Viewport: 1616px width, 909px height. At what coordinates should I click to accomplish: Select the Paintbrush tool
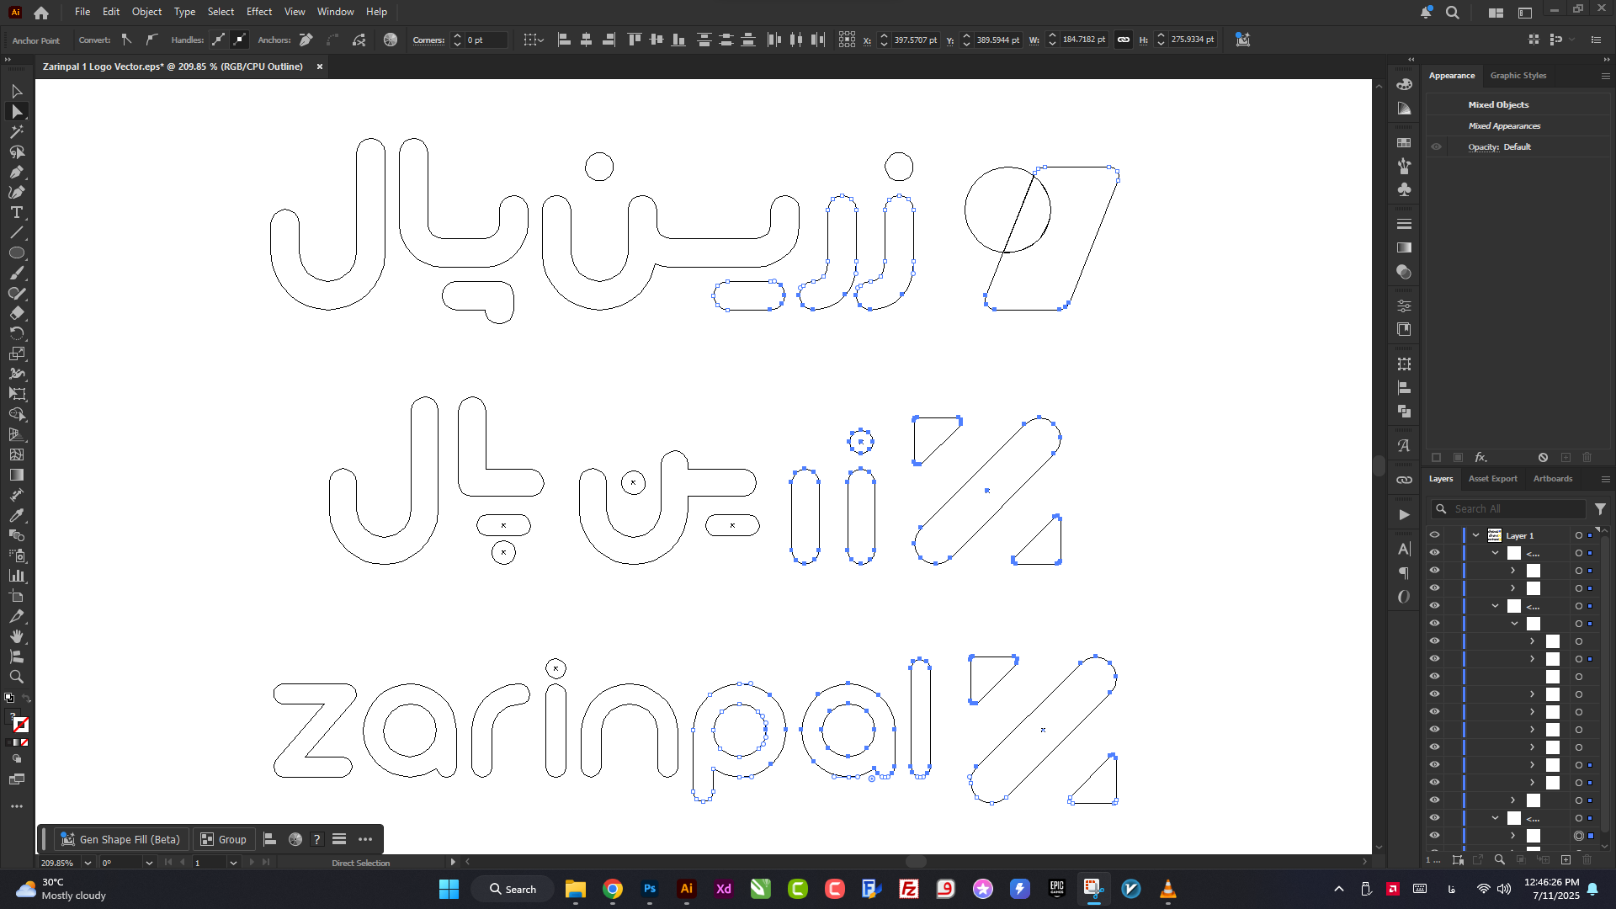(x=17, y=273)
